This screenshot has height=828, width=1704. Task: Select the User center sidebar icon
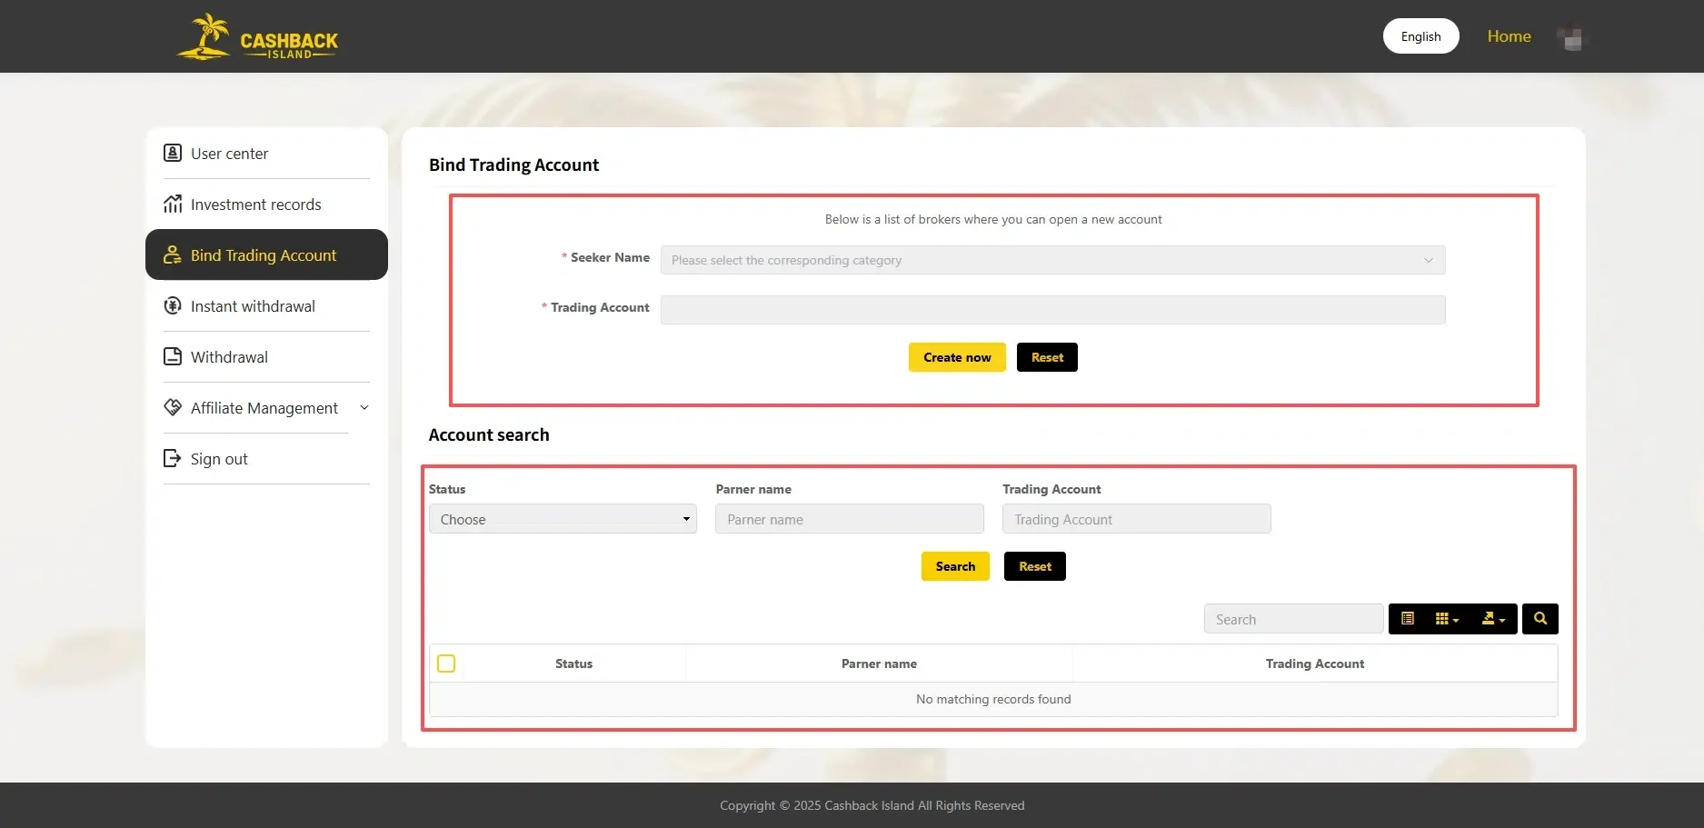[x=173, y=153]
